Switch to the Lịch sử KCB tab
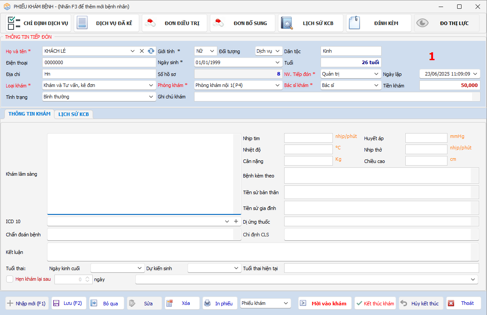Screen dimensions: 487x315 pos(74,114)
